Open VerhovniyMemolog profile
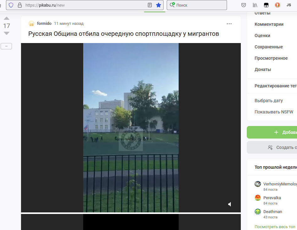 [x=280, y=184]
